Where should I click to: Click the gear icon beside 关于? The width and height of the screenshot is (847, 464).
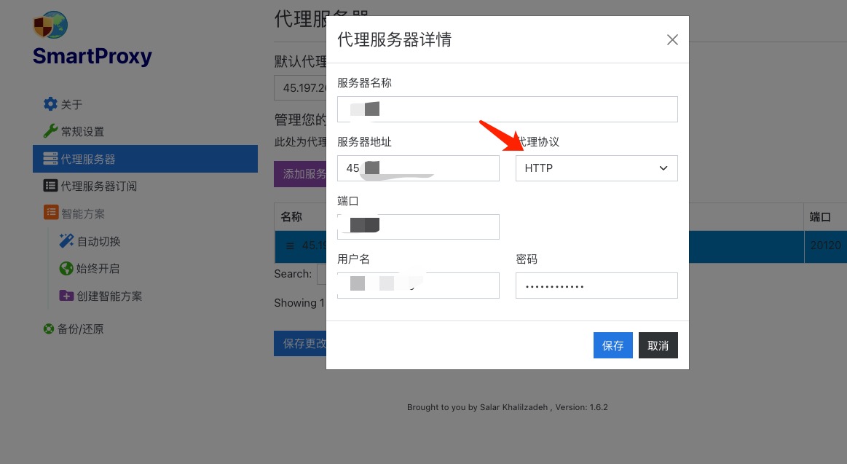pos(50,103)
